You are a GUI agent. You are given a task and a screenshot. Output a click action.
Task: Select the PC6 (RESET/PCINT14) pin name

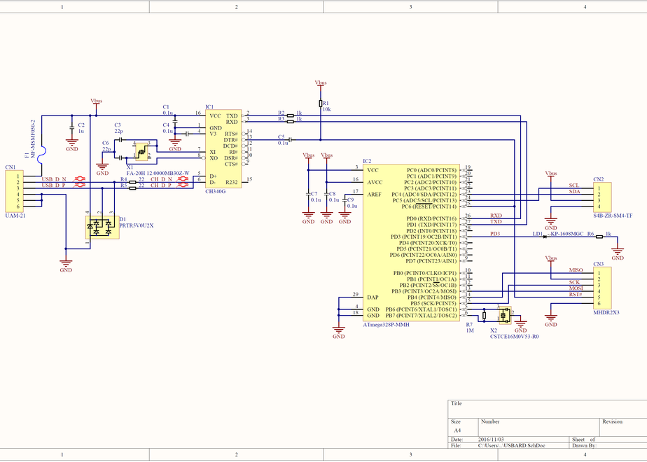click(x=429, y=206)
